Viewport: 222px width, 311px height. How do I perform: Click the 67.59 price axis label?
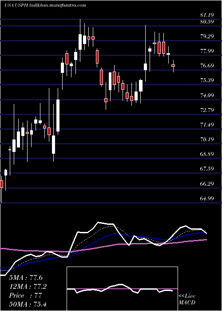[207, 169]
